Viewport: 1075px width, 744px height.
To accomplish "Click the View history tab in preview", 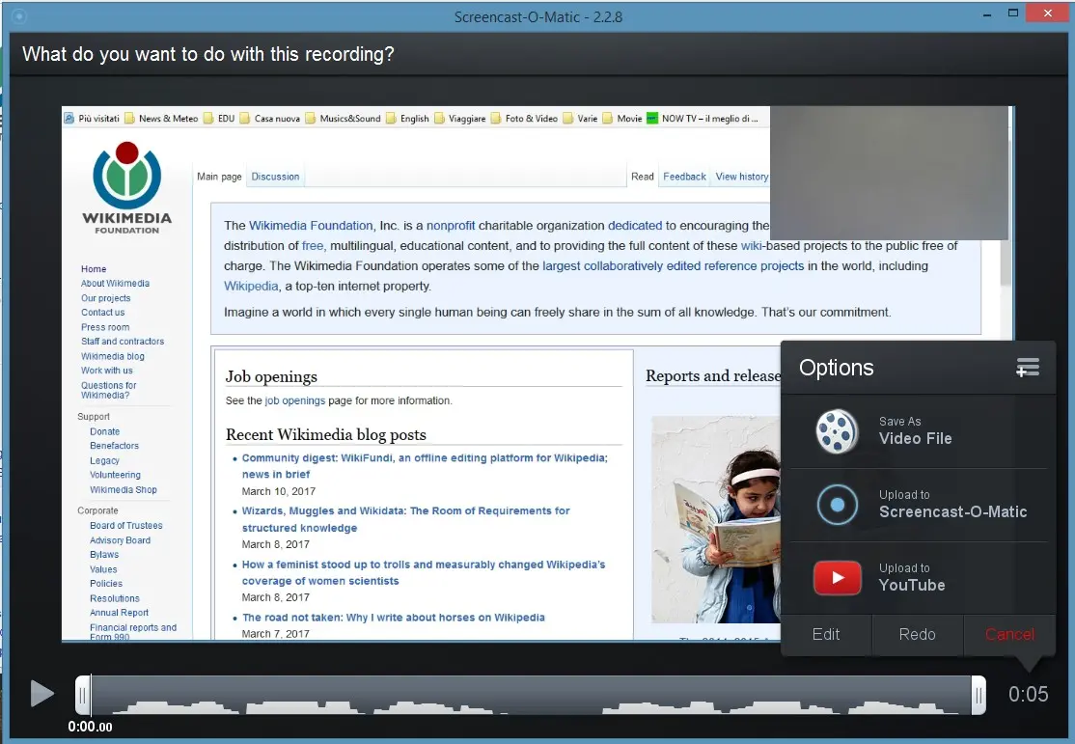I will (x=742, y=177).
